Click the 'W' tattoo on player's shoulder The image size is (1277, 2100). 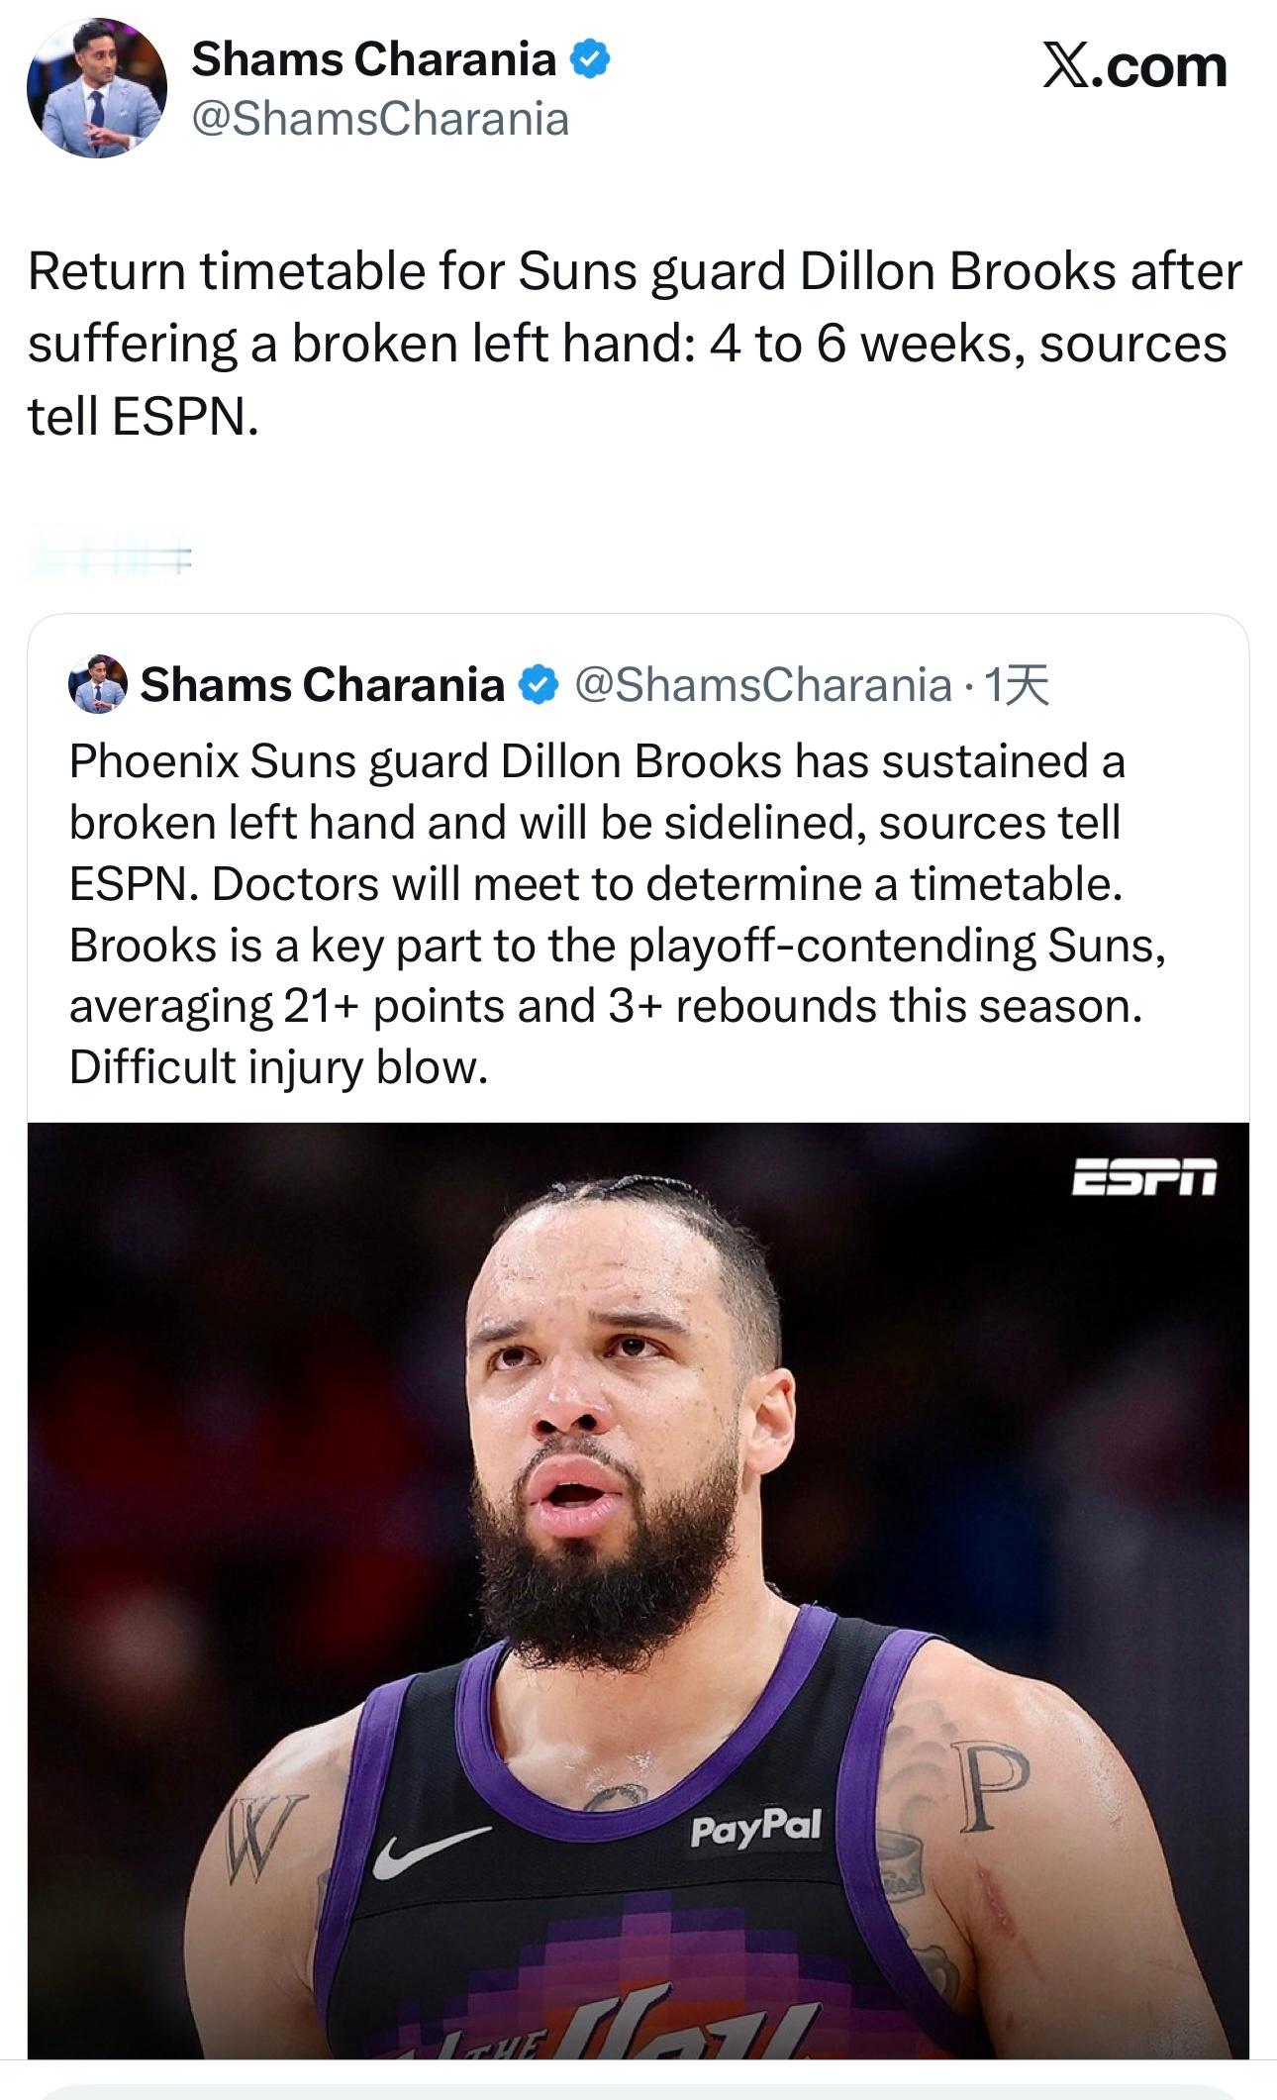(259, 1837)
